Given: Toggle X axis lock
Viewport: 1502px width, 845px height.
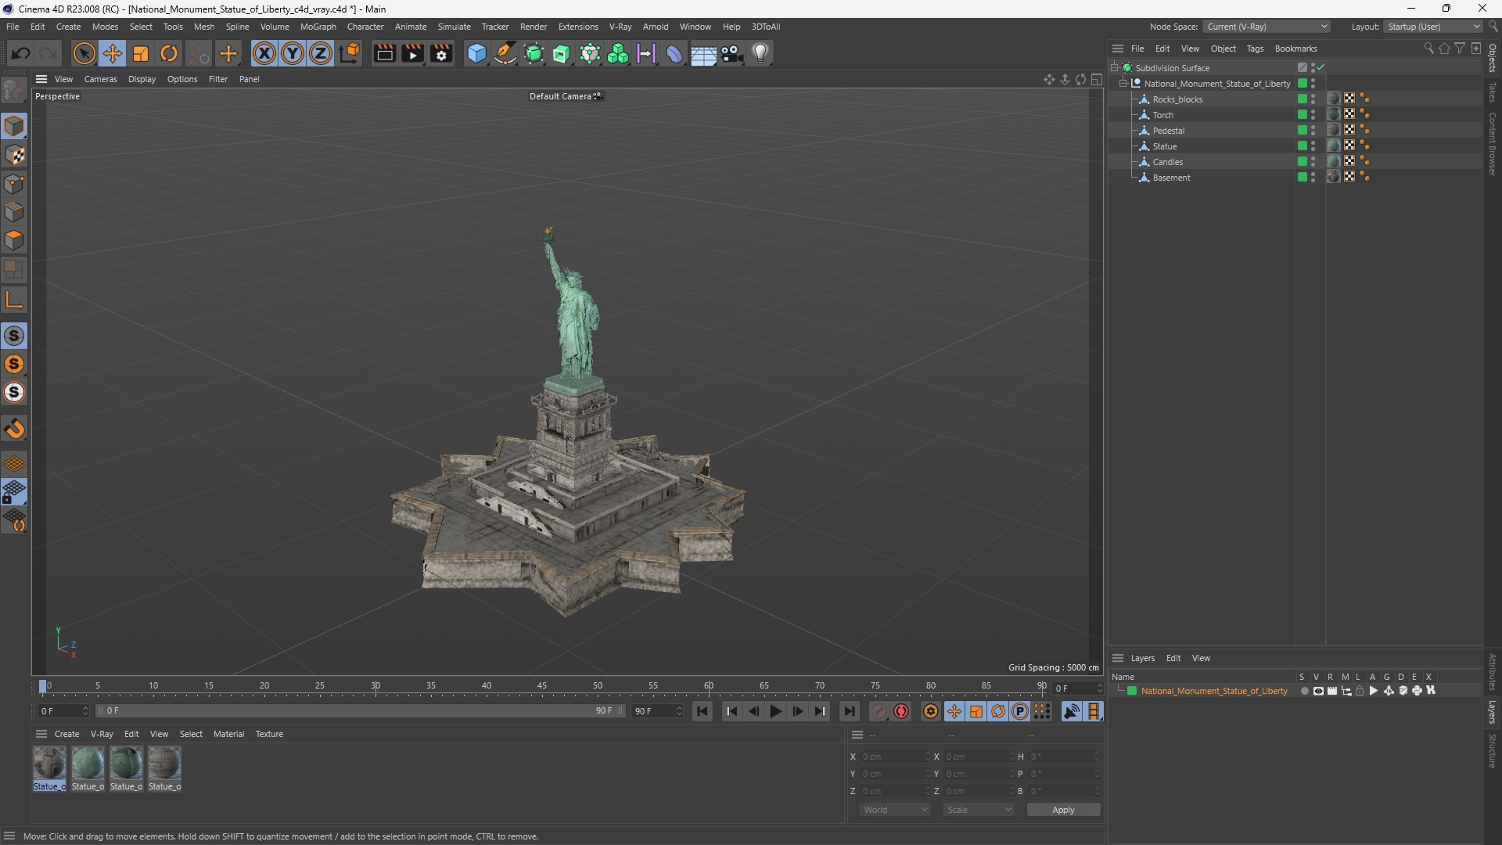Looking at the screenshot, I should click(x=264, y=53).
